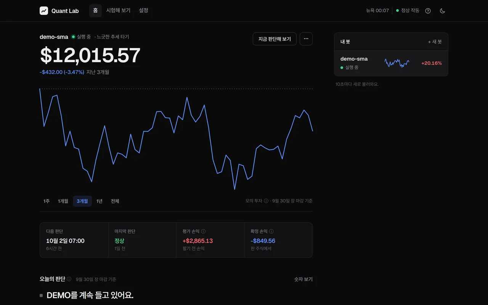Select the 전체 time range
The width and height of the screenshot is (488, 305).
tap(115, 201)
